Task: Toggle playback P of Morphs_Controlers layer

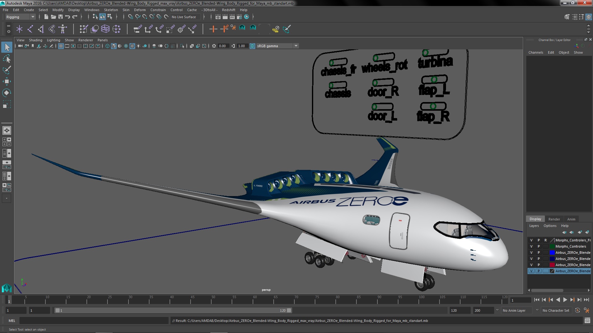Action: (538, 246)
